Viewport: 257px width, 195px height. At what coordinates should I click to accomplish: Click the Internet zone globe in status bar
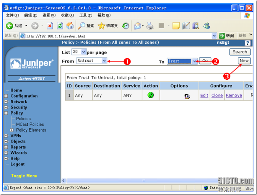point(206,188)
